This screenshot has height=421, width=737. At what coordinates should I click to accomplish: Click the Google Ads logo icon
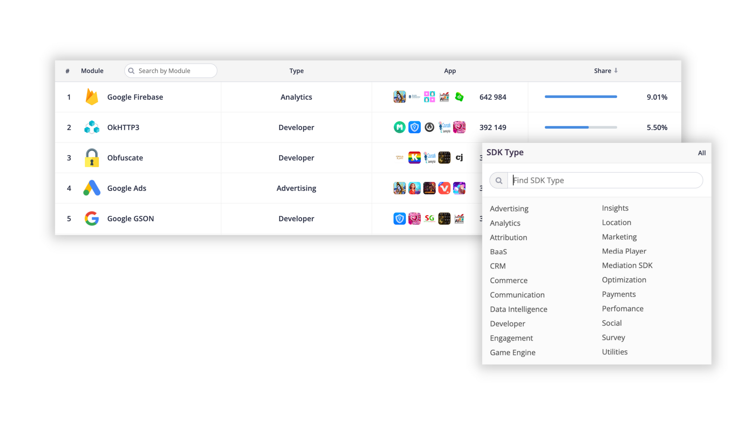92,188
